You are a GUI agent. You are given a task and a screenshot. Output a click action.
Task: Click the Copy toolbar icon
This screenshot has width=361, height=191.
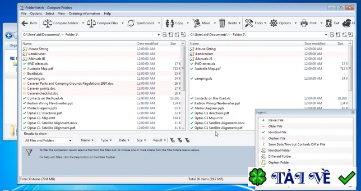tap(170, 23)
